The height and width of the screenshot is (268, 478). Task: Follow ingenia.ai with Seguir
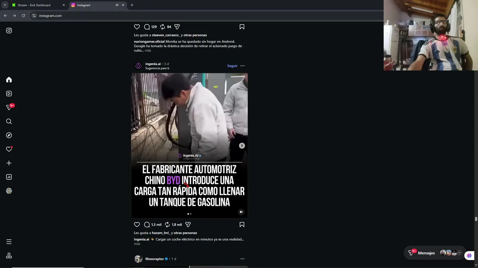(232, 66)
